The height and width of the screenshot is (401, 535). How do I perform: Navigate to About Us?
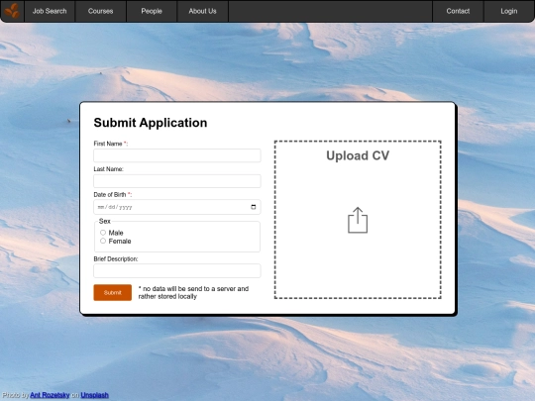coord(202,11)
